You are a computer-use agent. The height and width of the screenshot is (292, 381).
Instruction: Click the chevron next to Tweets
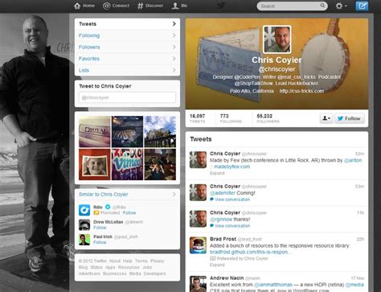[x=174, y=24]
